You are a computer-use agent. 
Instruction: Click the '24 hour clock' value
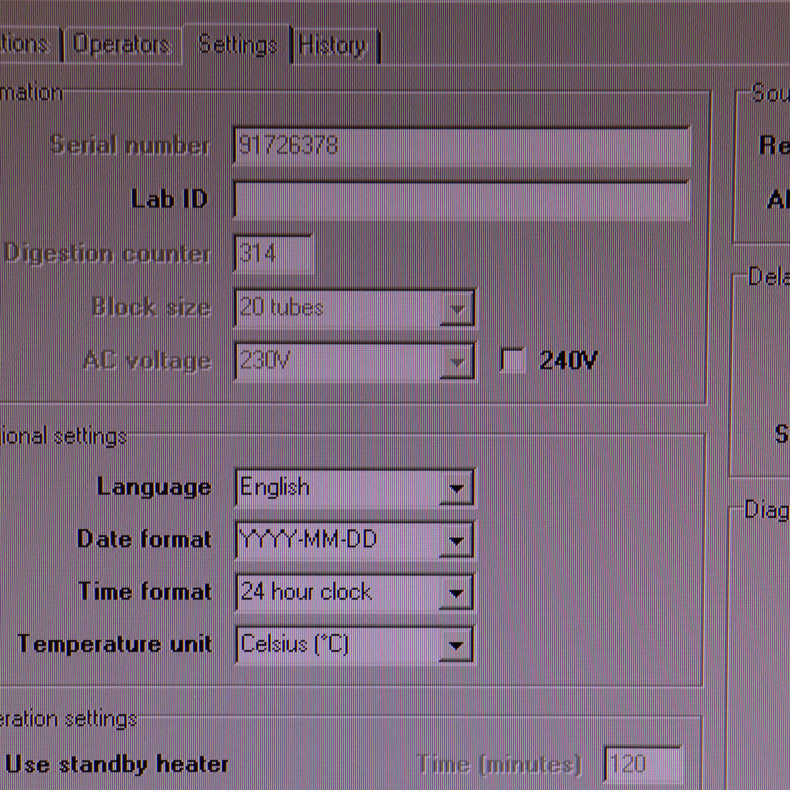click(306, 592)
